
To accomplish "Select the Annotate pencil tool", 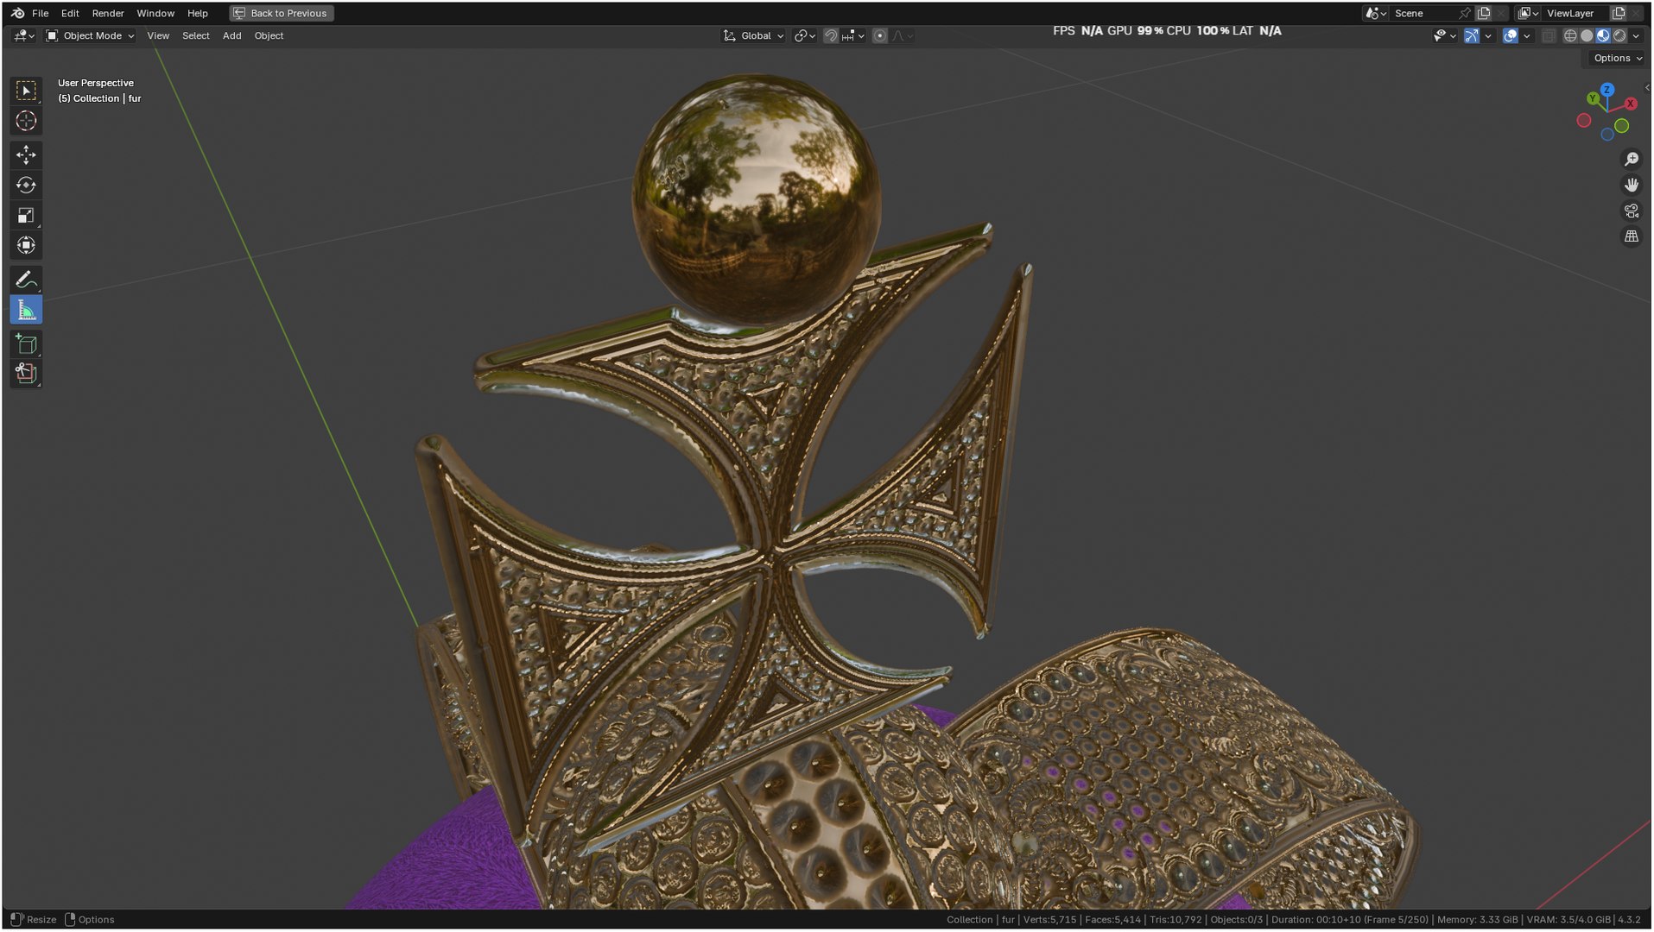I will pos(26,280).
